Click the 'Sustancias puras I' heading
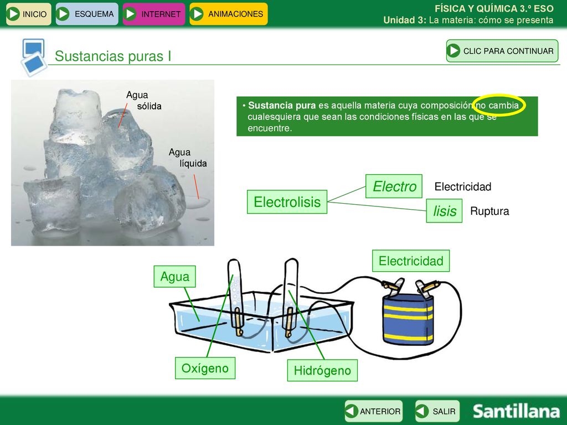This screenshot has height=425, width=567. point(113,56)
